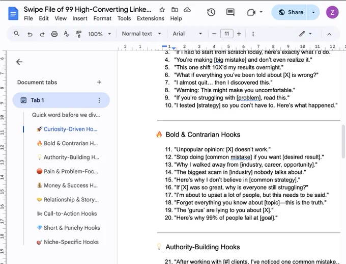The height and width of the screenshot is (264, 346).
Task: Undo the last action
Action: click(30, 34)
